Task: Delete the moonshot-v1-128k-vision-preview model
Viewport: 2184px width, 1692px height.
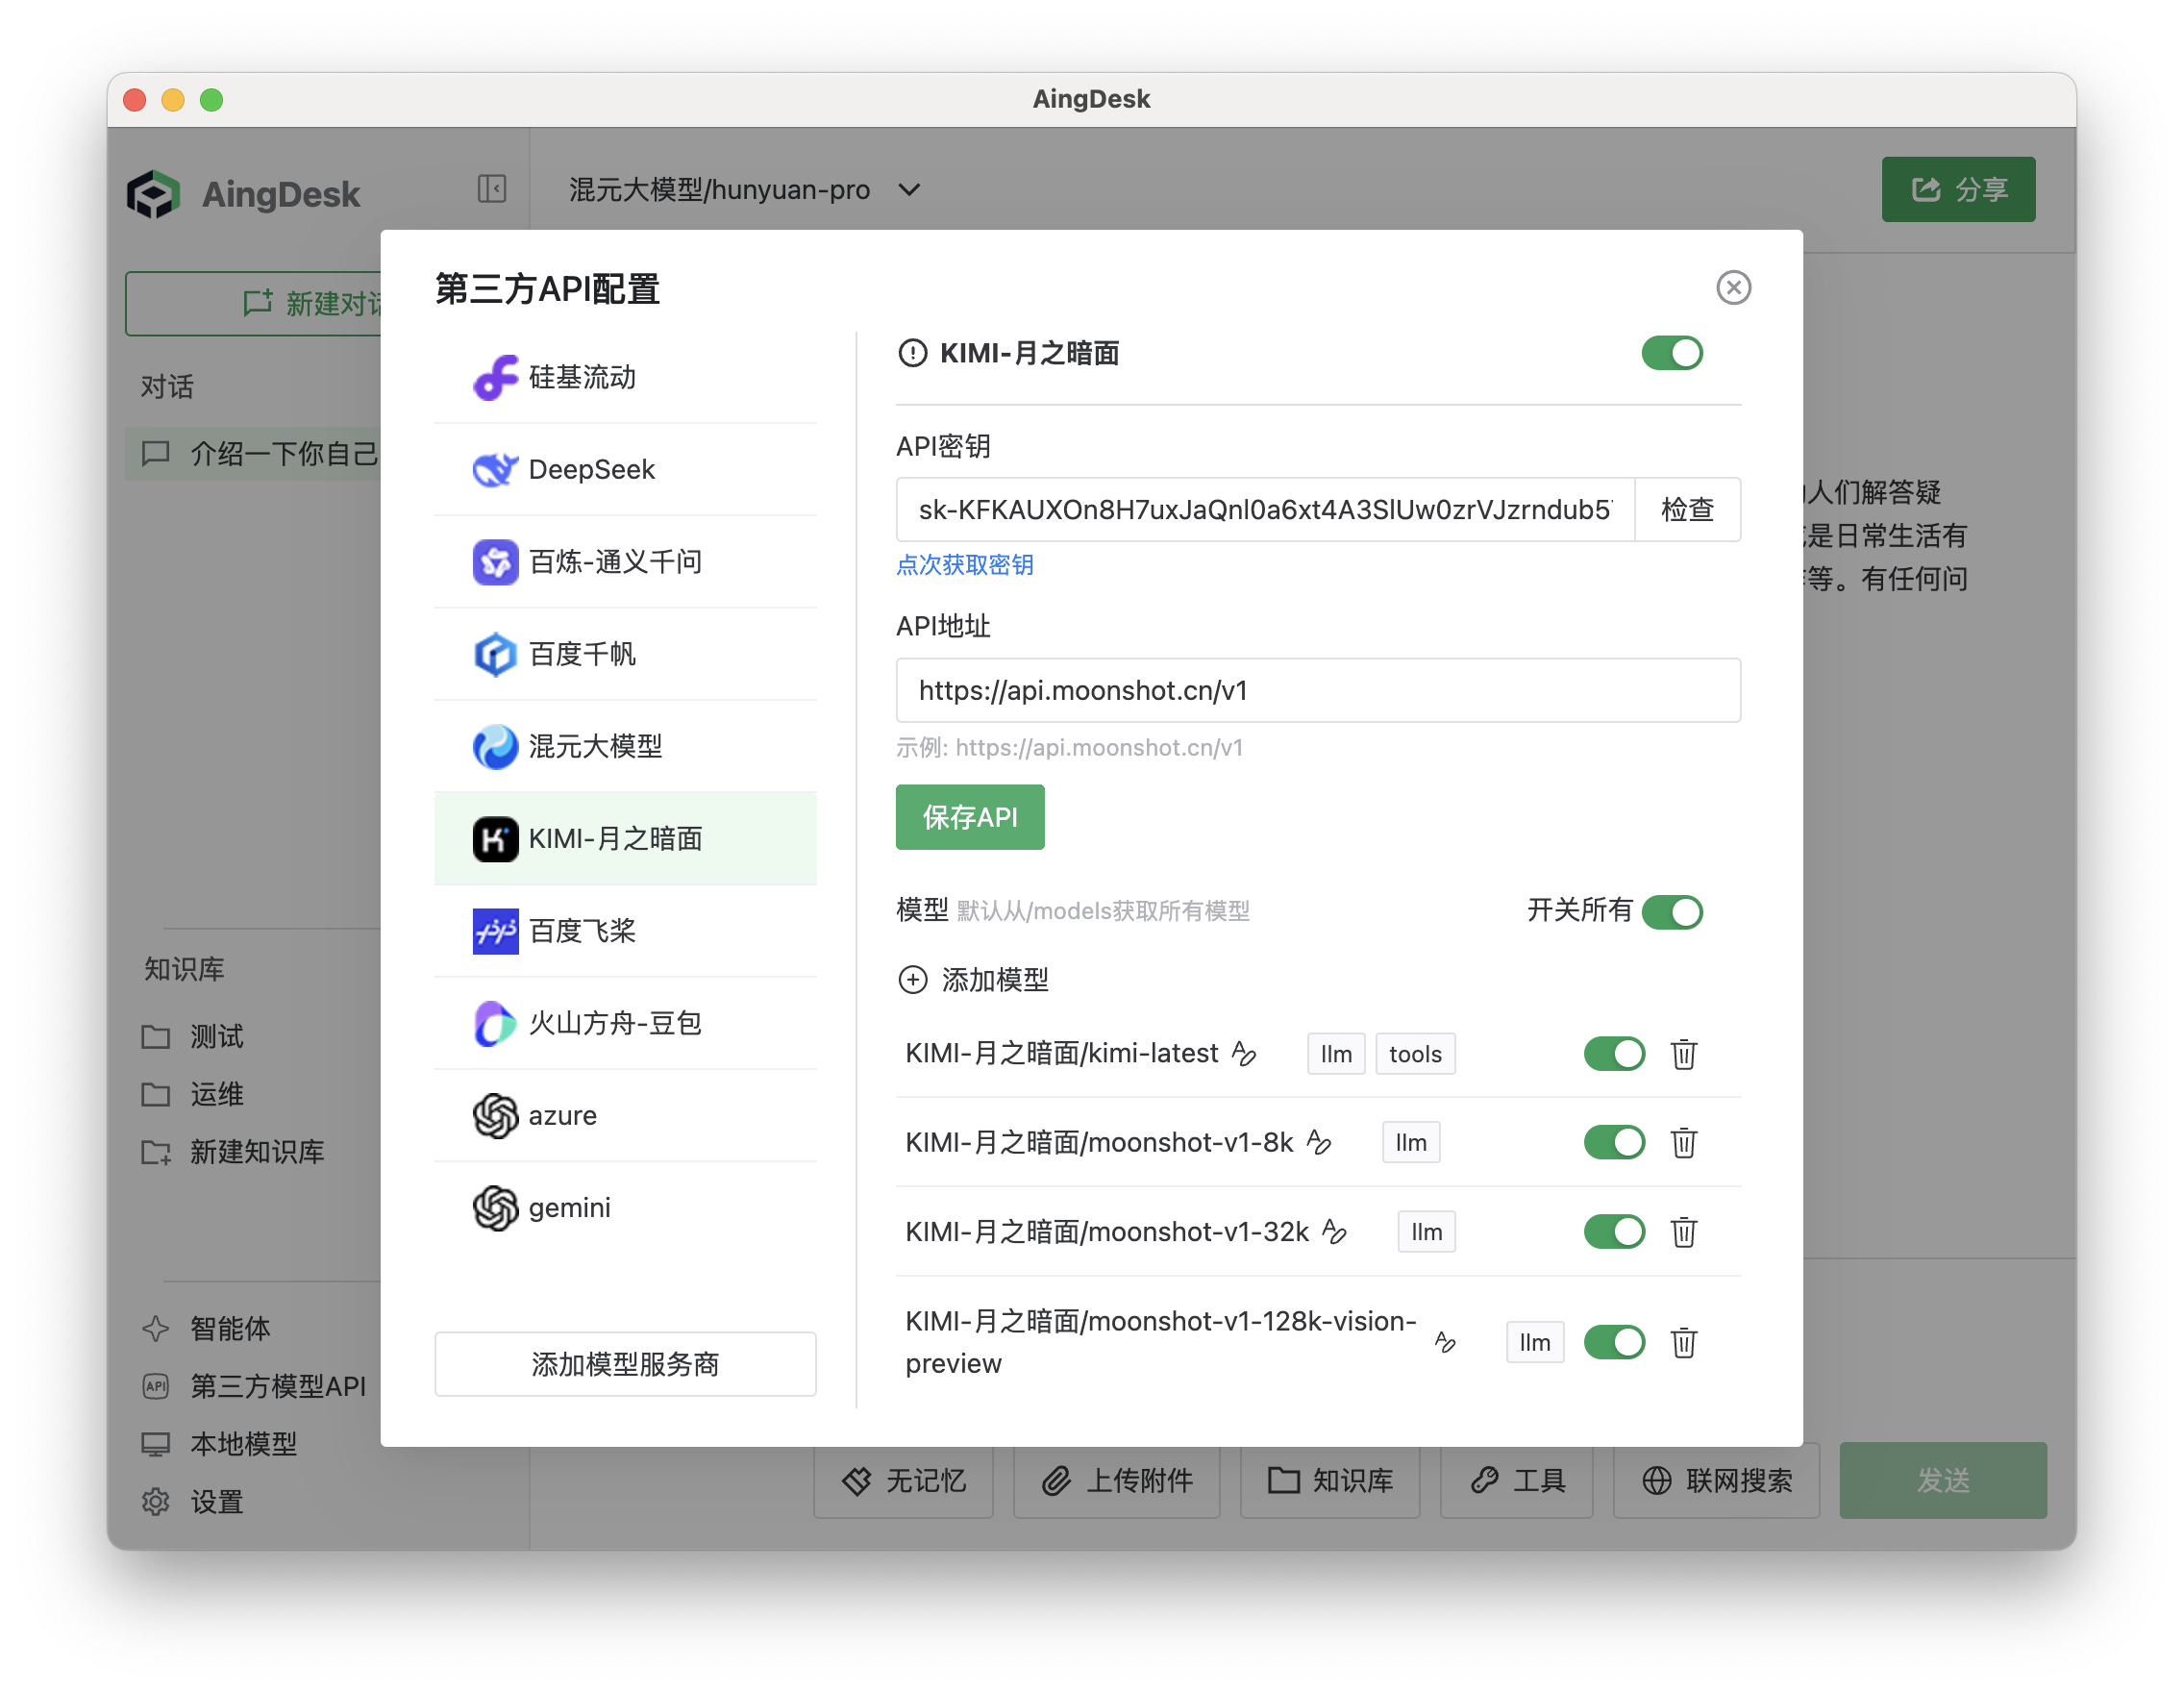Action: pos(1683,1342)
